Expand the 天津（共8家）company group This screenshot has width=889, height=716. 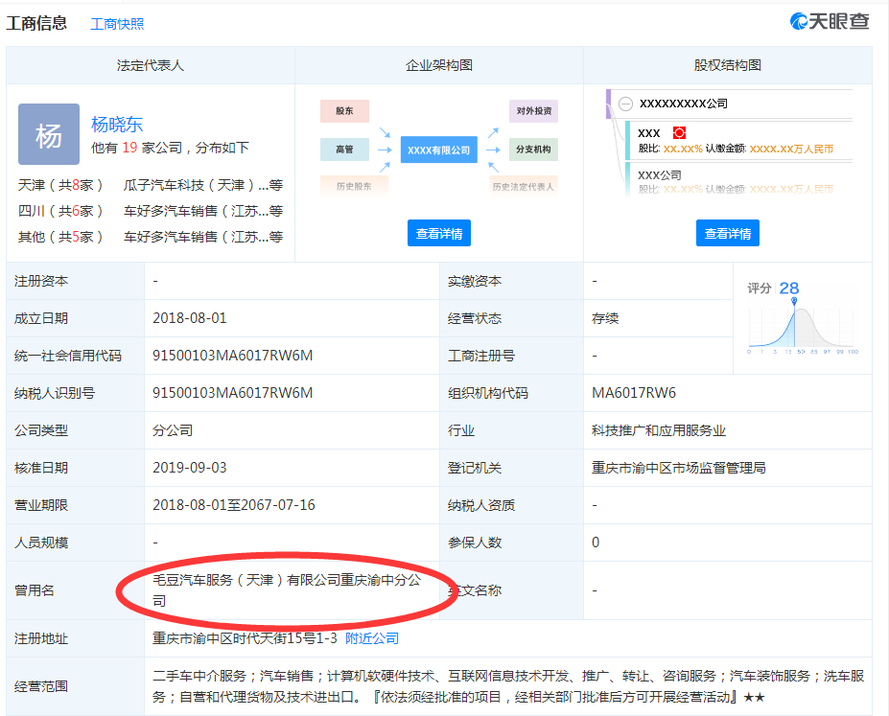(x=61, y=185)
